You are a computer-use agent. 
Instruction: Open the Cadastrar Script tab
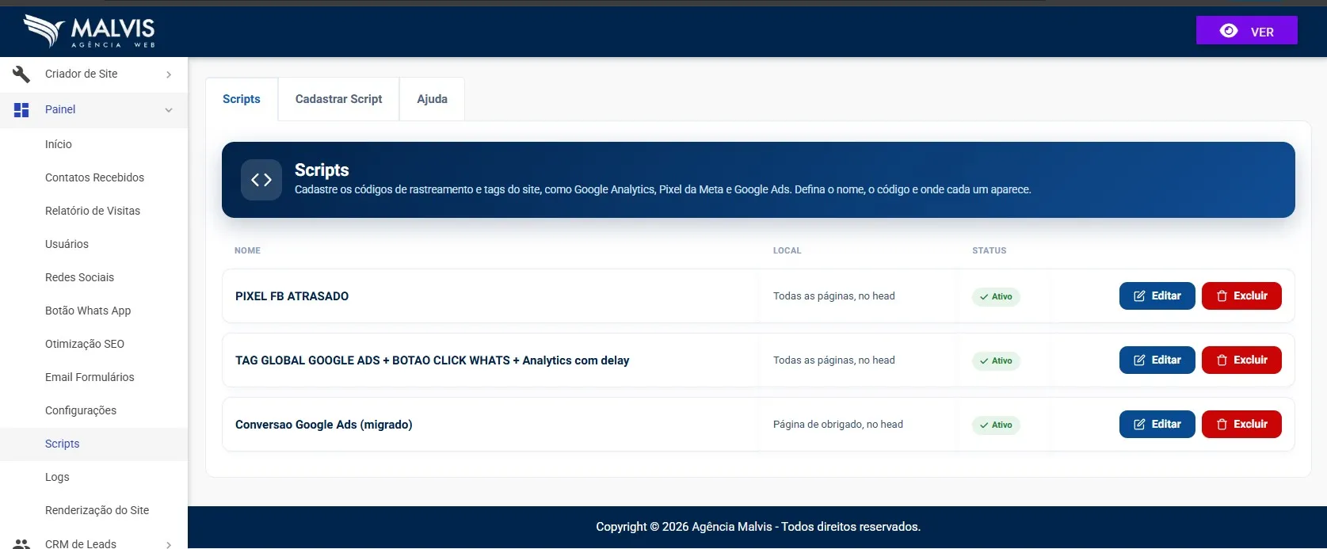pyautogui.click(x=339, y=99)
